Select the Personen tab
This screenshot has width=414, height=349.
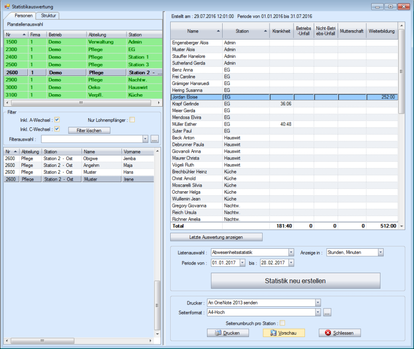click(x=23, y=16)
